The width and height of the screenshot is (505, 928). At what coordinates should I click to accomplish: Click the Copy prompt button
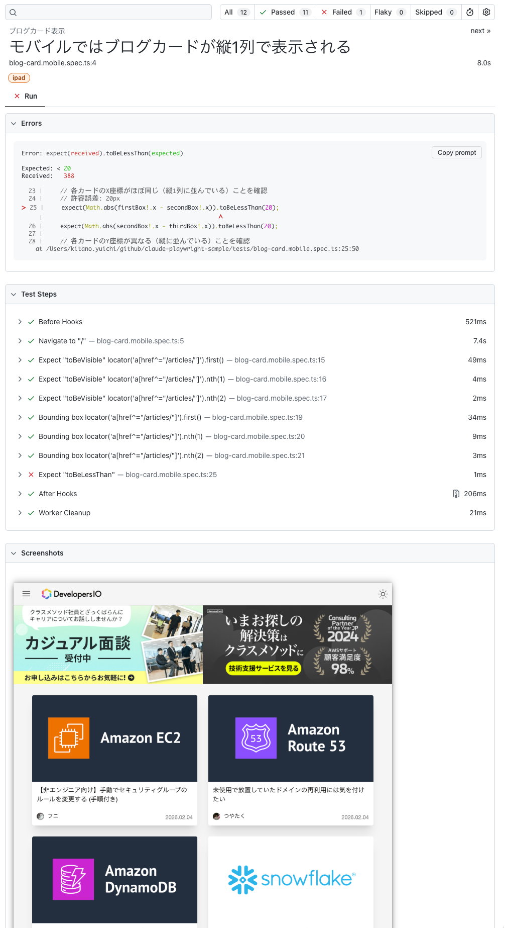tap(456, 152)
